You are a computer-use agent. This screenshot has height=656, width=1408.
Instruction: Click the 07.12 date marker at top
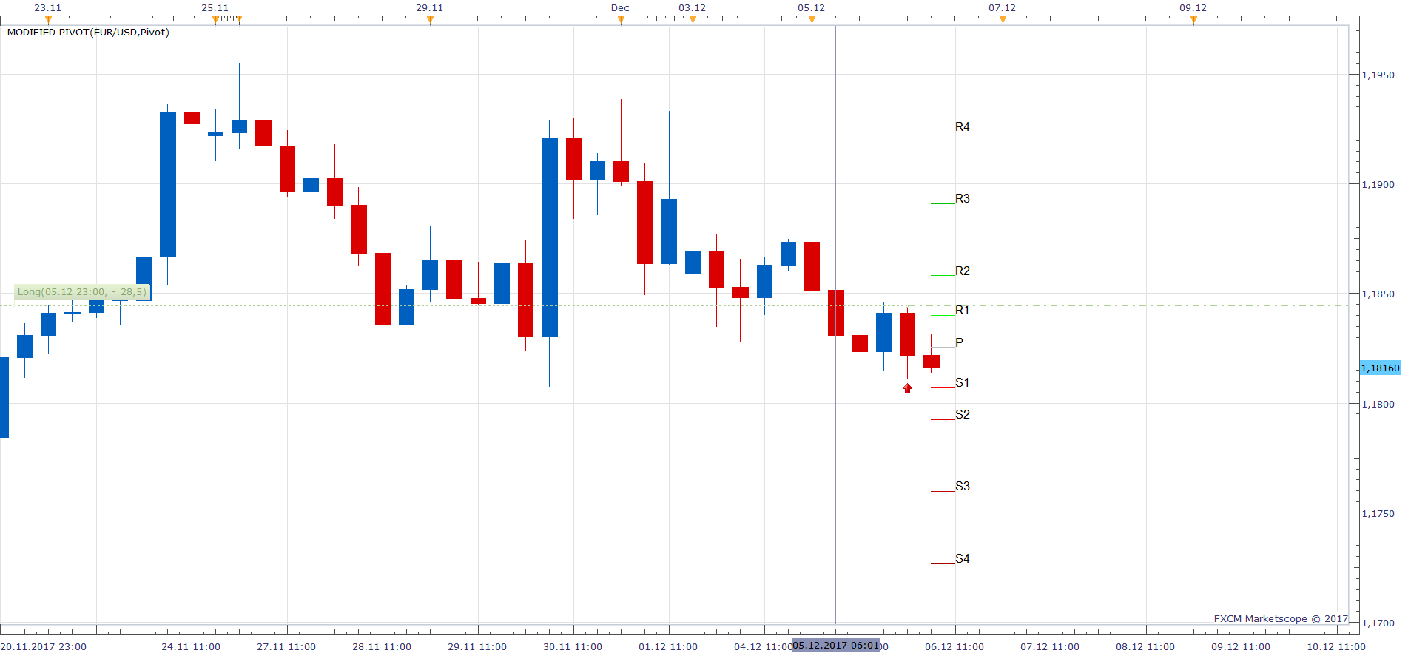(1003, 8)
